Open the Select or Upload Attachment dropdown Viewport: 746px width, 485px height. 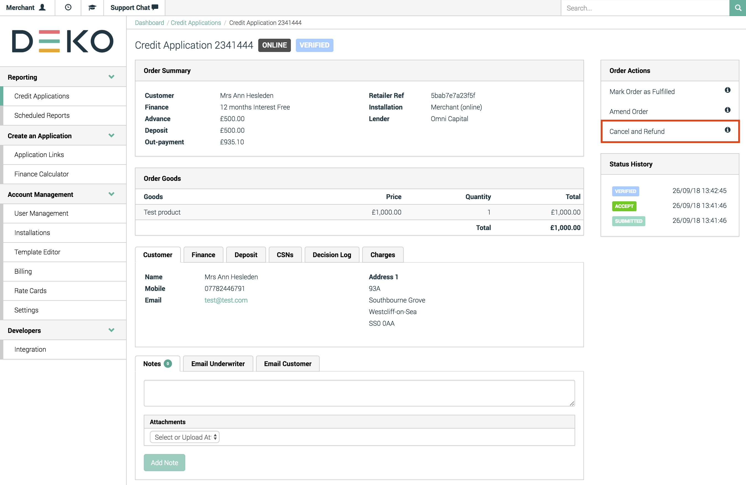185,437
